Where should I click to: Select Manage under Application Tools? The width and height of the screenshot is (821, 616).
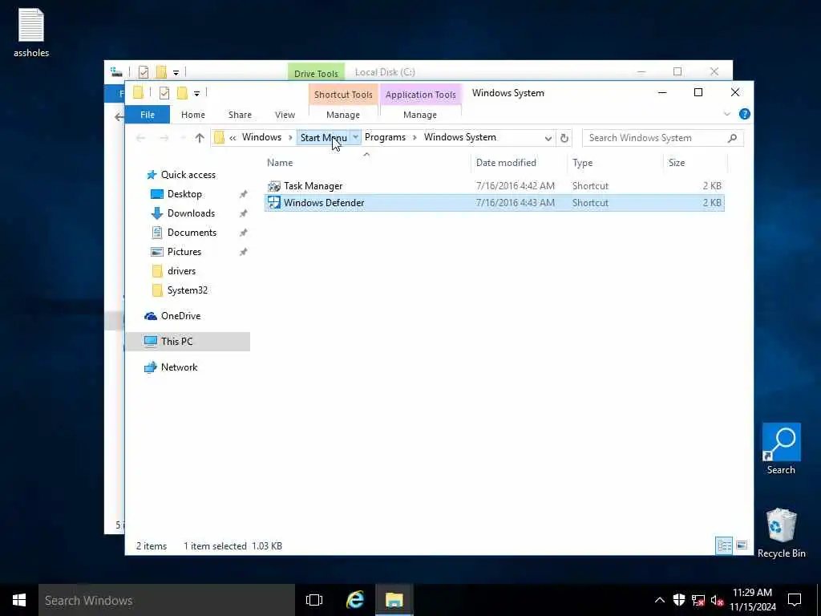[420, 115]
